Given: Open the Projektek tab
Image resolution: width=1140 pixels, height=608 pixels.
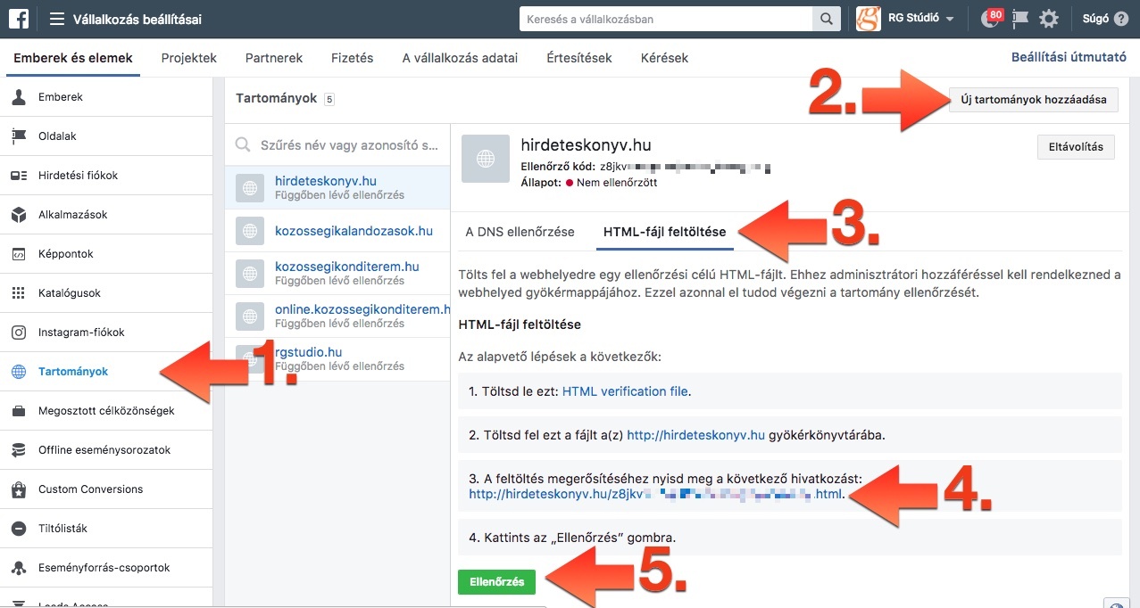Looking at the screenshot, I should tap(189, 58).
